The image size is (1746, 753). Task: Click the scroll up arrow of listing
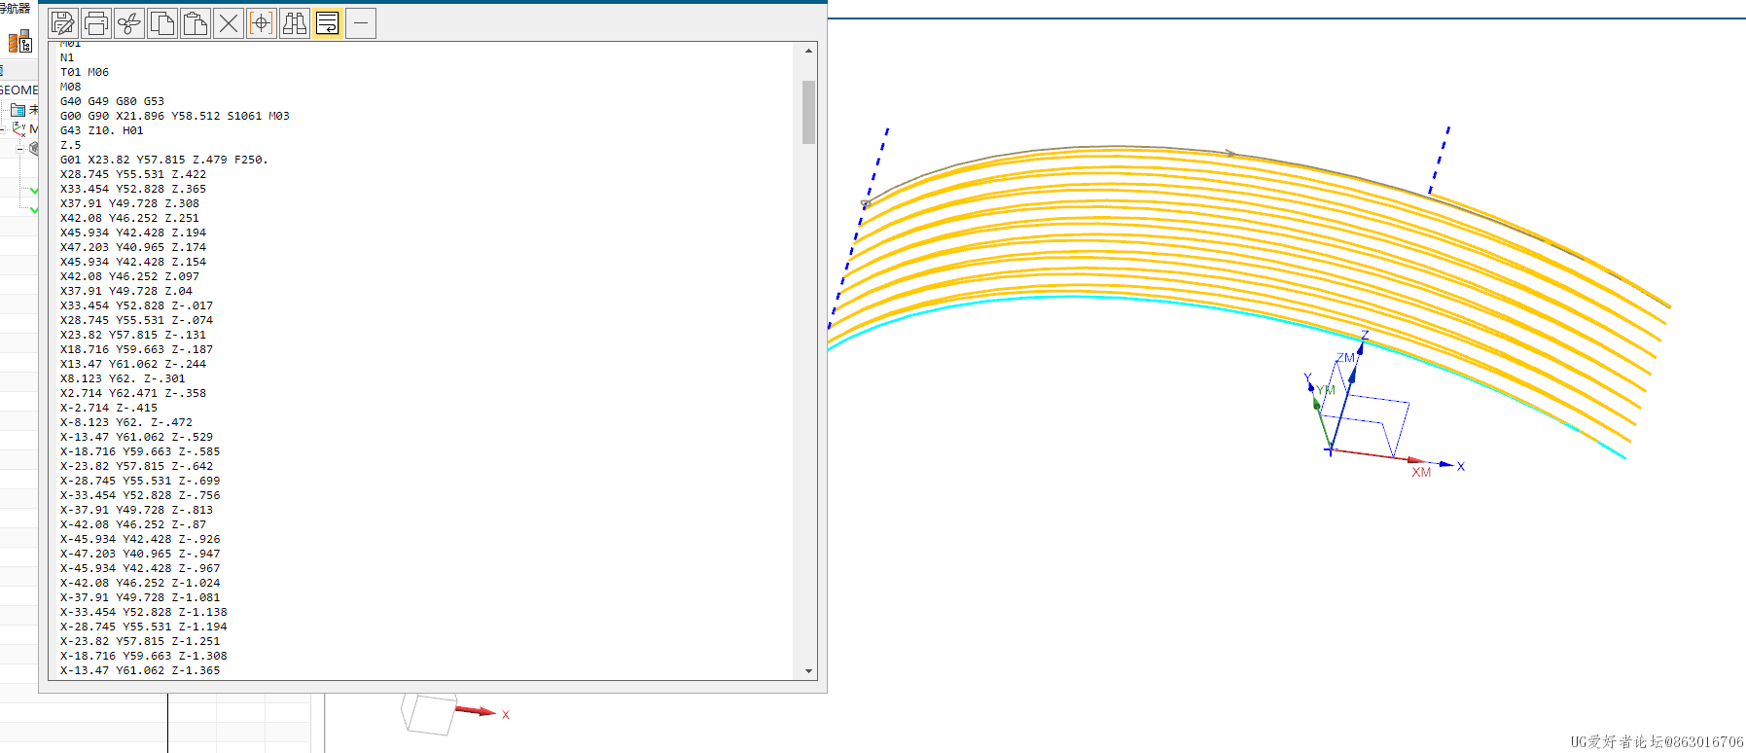point(808,51)
